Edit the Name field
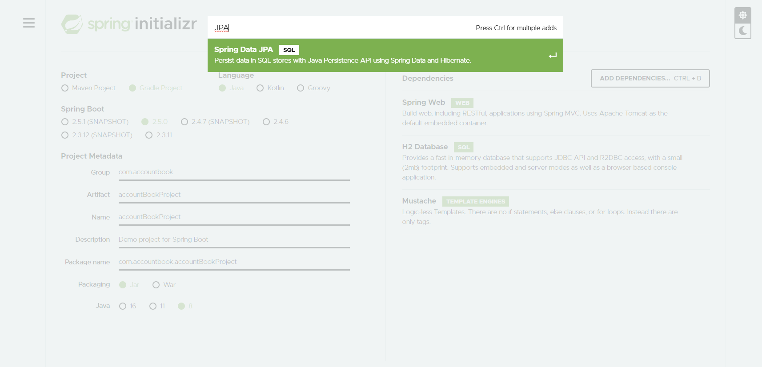 point(234,217)
